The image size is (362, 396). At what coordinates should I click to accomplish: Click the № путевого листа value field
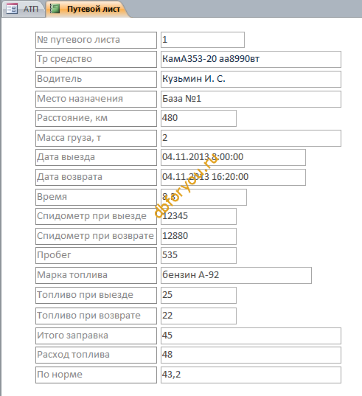point(203,40)
